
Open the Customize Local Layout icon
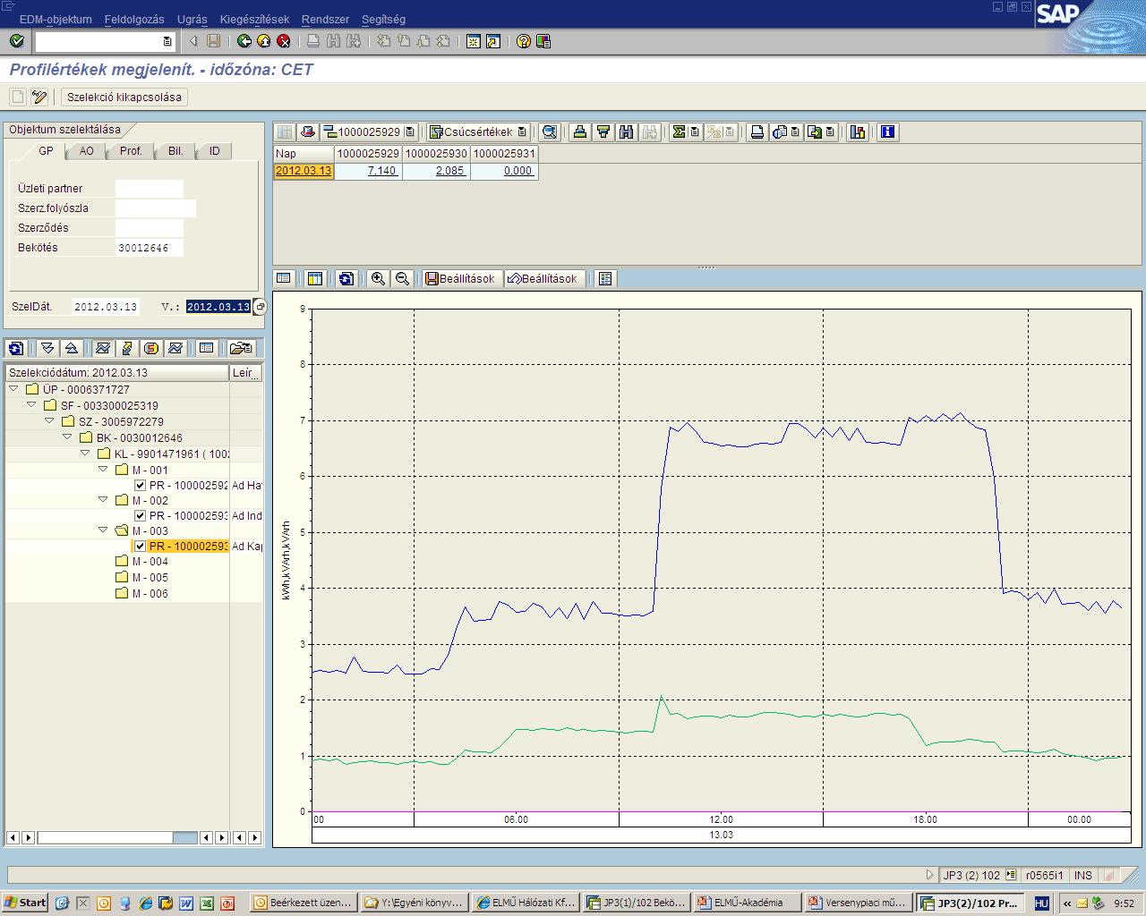point(543,41)
